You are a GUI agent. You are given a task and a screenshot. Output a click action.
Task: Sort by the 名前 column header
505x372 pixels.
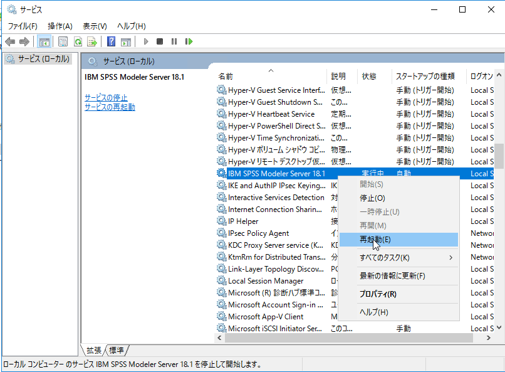tap(271, 77)
